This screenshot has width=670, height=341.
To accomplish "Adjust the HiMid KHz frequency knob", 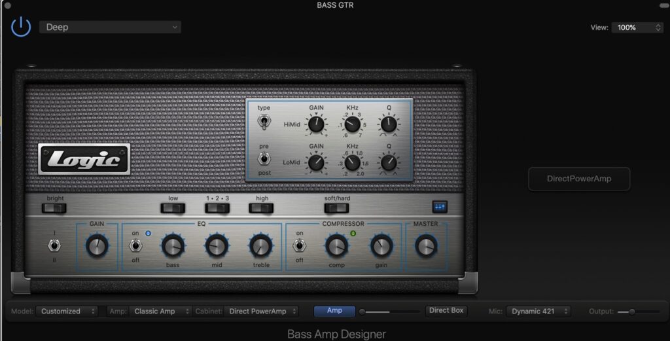I will 352,124.
